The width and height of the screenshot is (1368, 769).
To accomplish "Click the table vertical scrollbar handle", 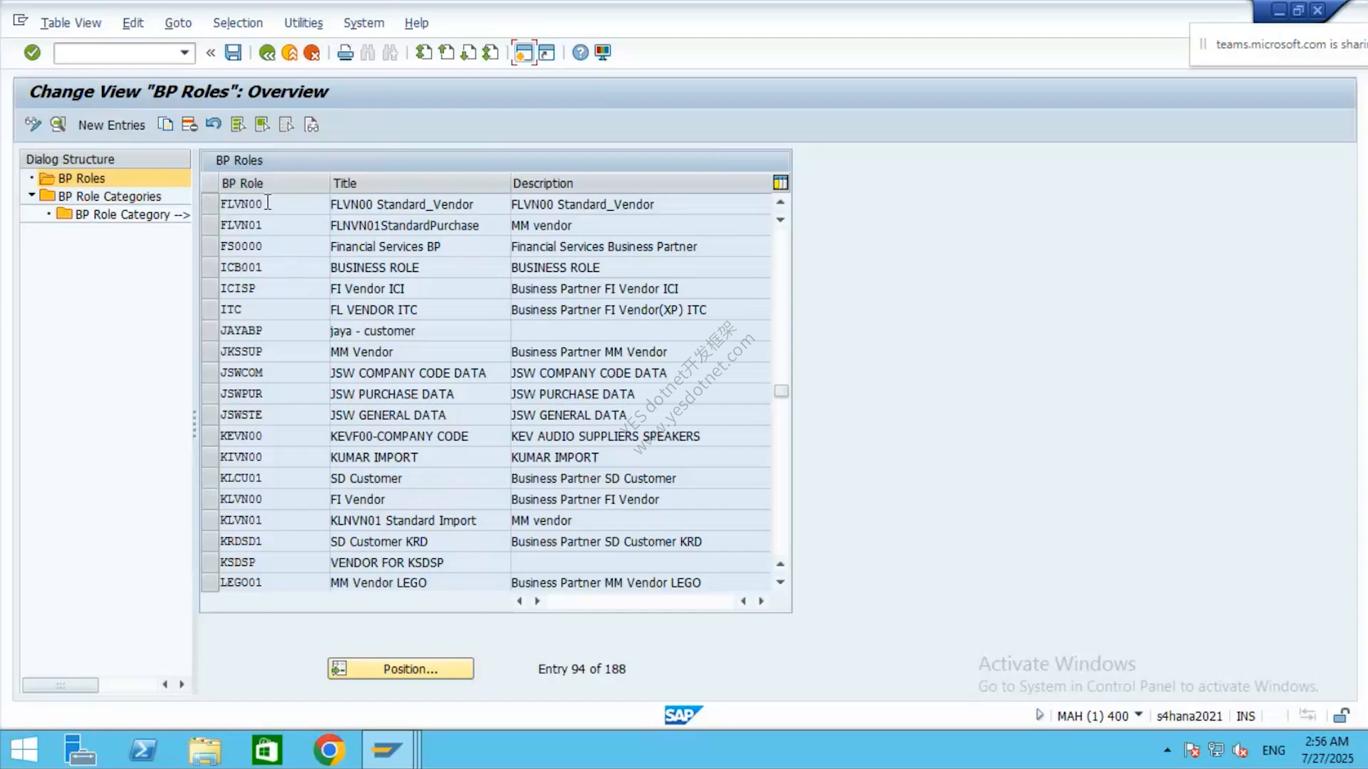I will 782,391.
